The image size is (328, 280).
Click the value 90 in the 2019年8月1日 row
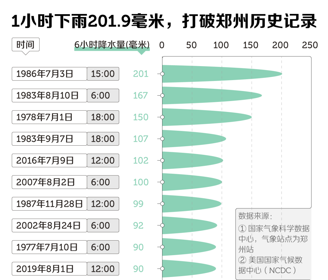tap(138, 269)
